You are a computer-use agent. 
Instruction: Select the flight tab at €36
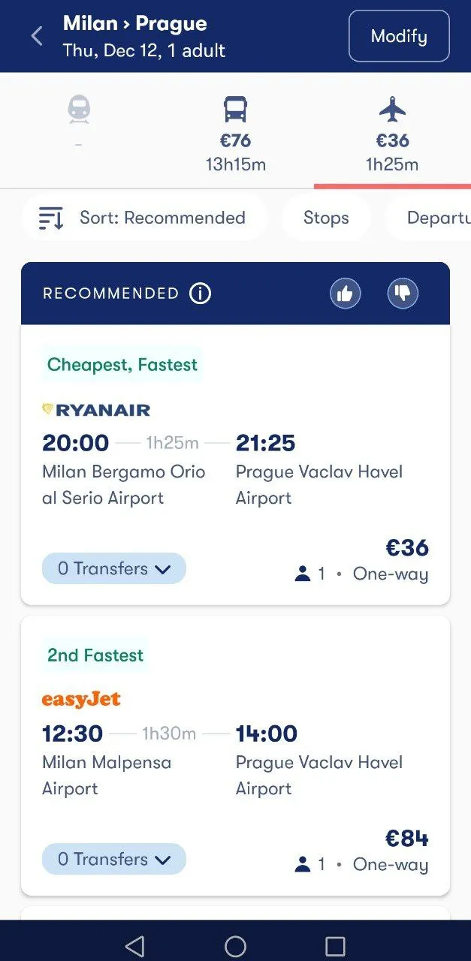tap(392, 135)
